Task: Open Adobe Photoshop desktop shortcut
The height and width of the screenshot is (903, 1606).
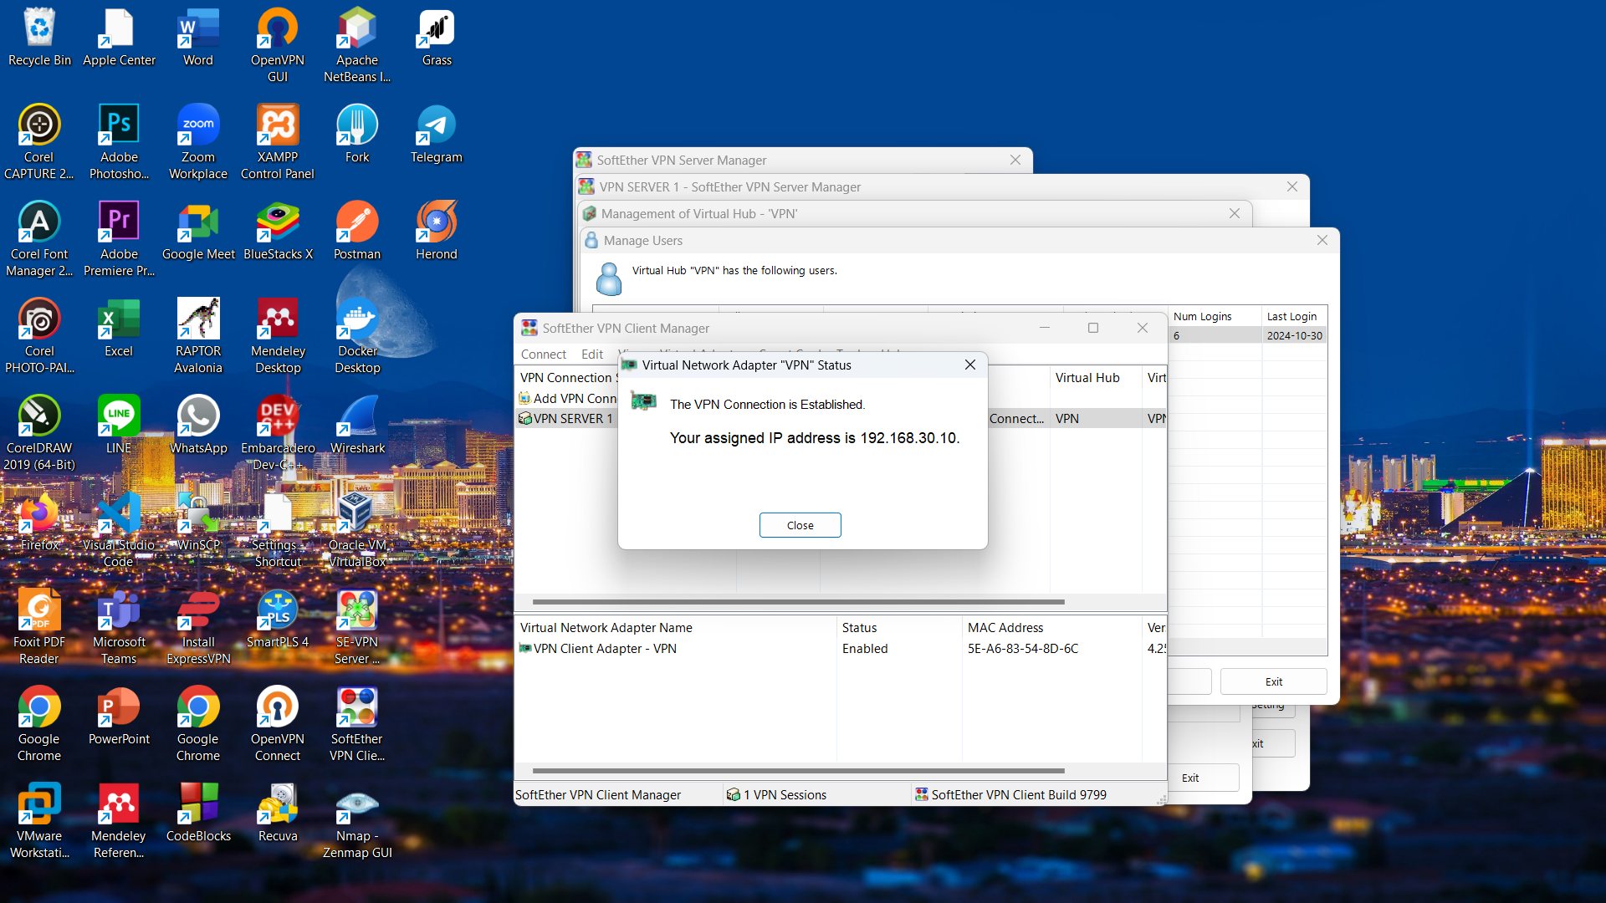Action: coord(119,142)
